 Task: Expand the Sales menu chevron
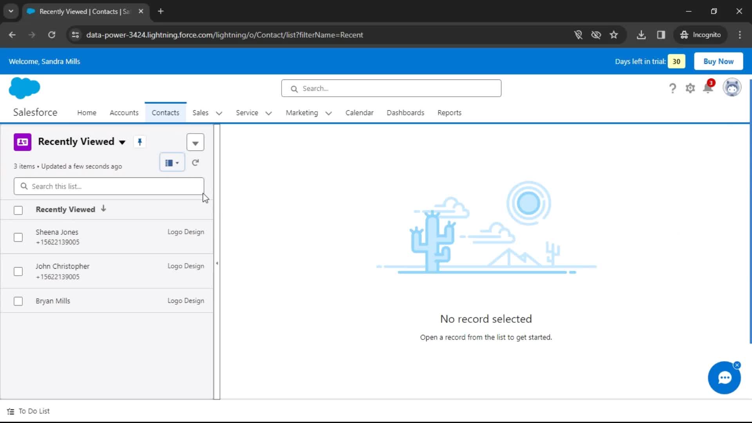pos(219,113)
